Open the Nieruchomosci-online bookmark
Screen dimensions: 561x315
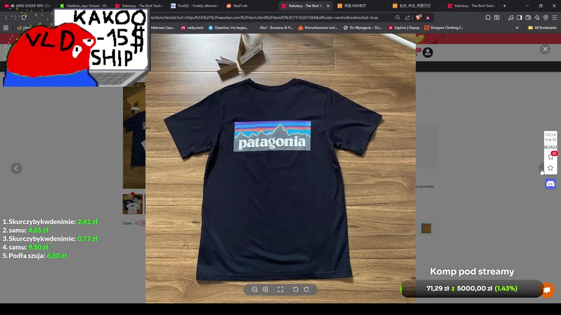(x=318, y=28)
